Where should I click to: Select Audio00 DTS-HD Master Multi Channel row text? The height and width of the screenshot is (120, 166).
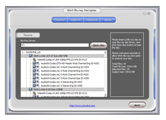click(x=70, y=63)
